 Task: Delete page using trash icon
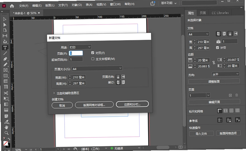237,95
